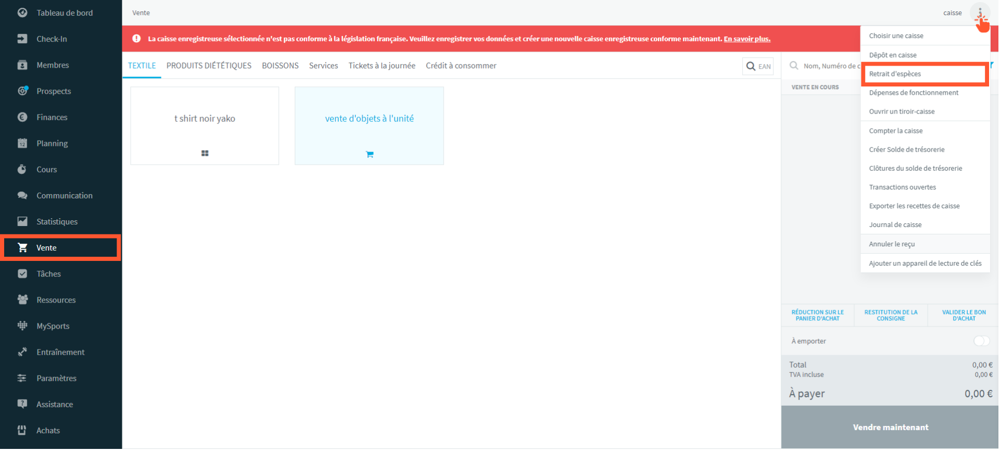Open the En savoir plus link

click(x=747, y=39)
